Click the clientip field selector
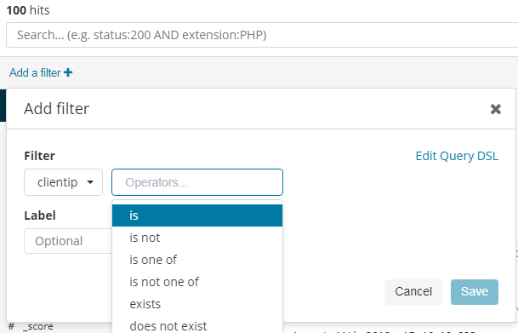 pyautogui.click(x=64, y=182)
